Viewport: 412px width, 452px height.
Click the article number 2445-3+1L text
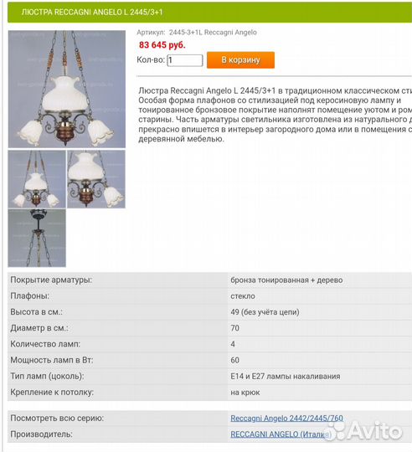tap(185, 33)
